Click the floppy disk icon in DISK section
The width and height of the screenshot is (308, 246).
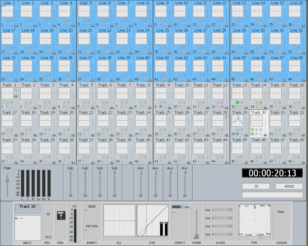pyautogui.click(x=61, y=216)
